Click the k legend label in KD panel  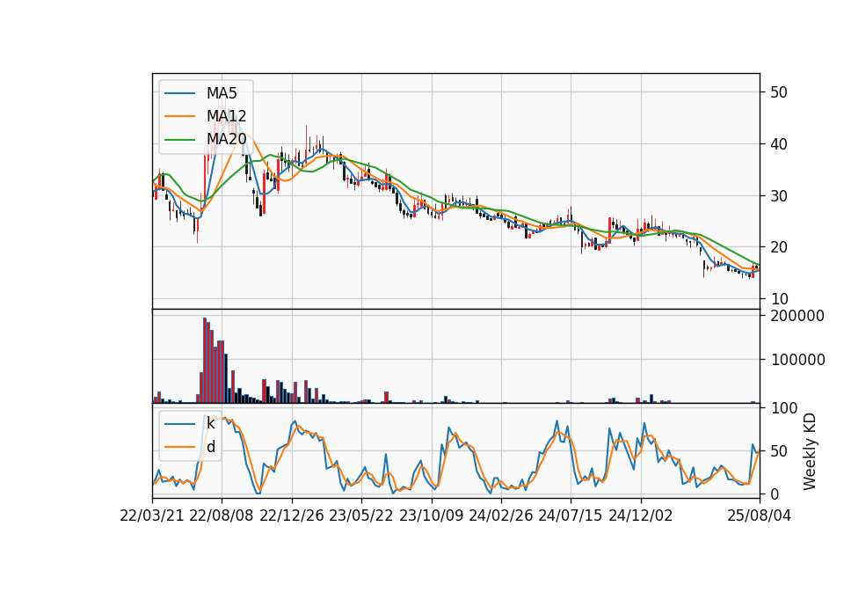click(x=210, y=423)
